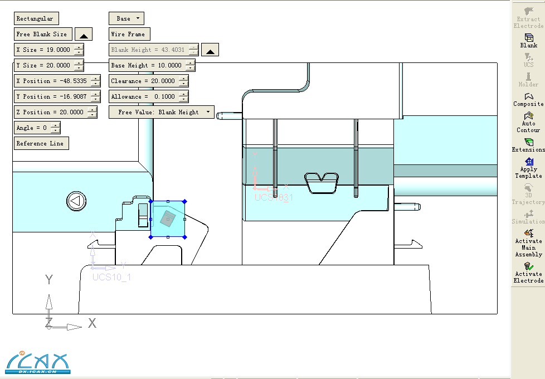545x379 pixels.
Task: Click the UCS10_1 coordinate system label
Action: tap(111, 277)
